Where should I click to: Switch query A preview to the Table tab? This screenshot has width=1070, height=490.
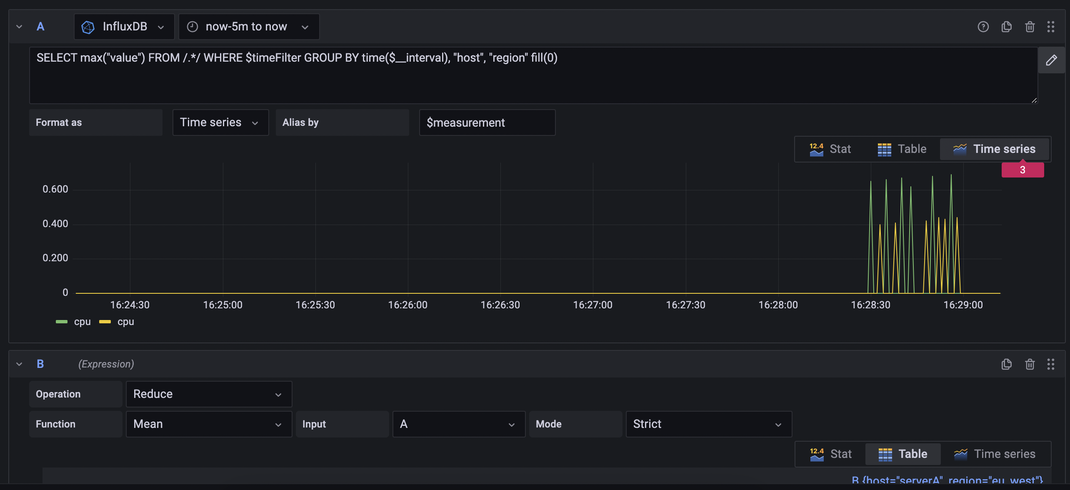902,149
